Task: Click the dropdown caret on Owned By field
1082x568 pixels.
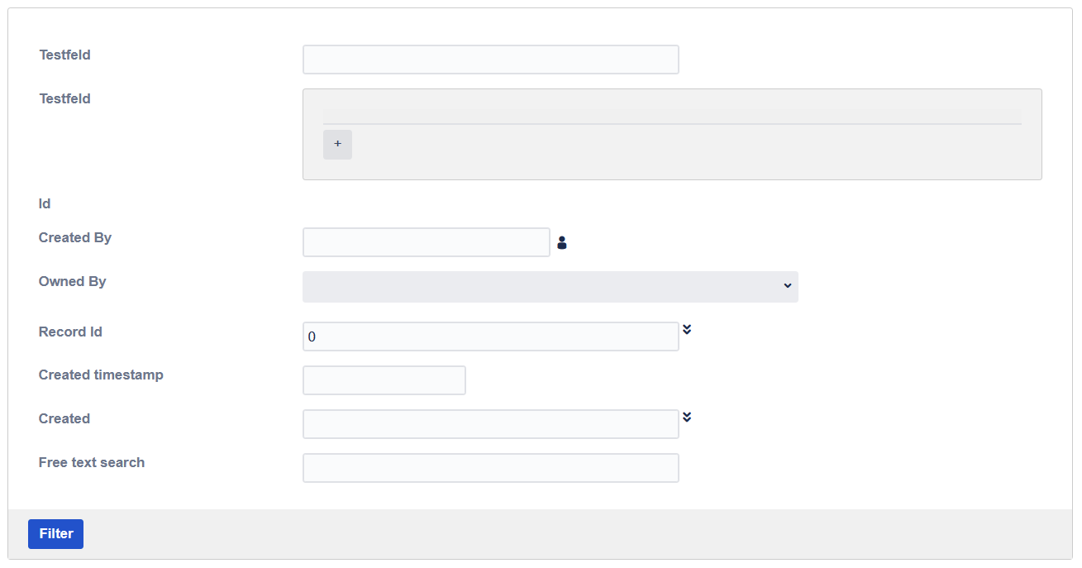Action: [x=786, y=286]
